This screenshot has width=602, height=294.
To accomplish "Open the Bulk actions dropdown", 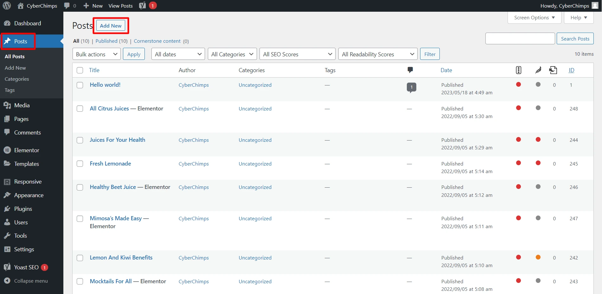I will (97, 54).
